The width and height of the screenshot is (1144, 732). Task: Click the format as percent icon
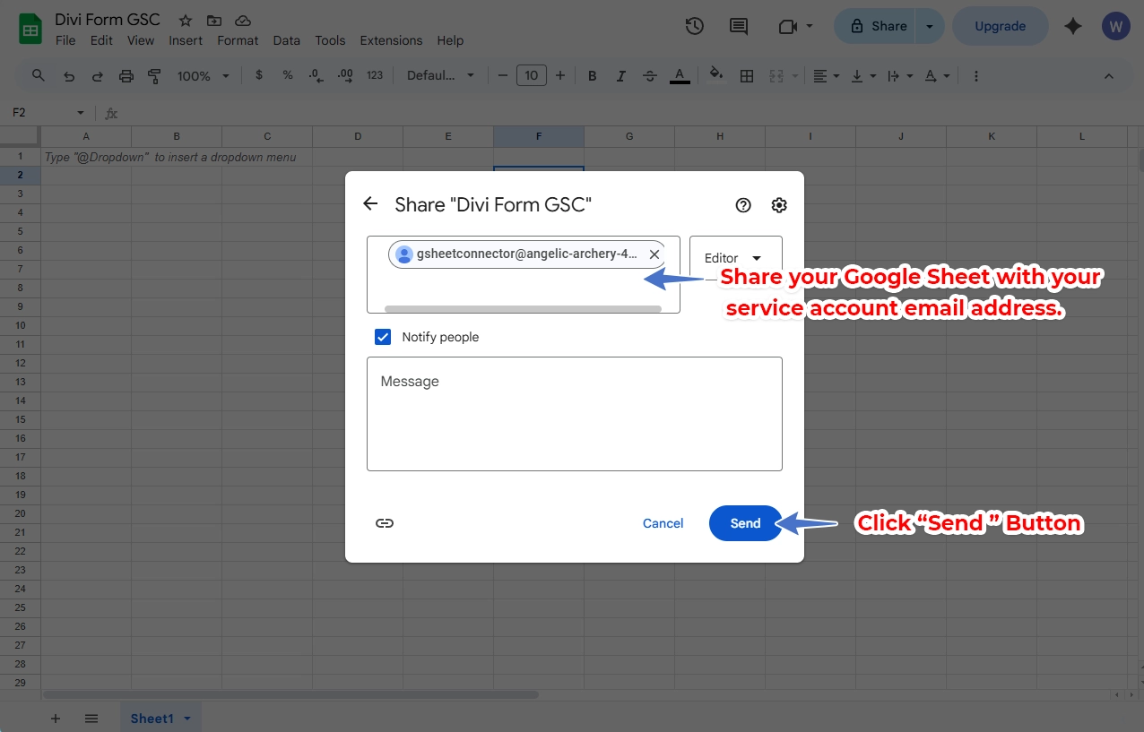tap(287, 75)
